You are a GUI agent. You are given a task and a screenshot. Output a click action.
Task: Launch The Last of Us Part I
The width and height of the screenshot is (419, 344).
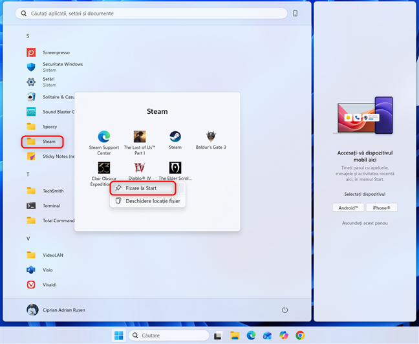(x=140, y=137)
